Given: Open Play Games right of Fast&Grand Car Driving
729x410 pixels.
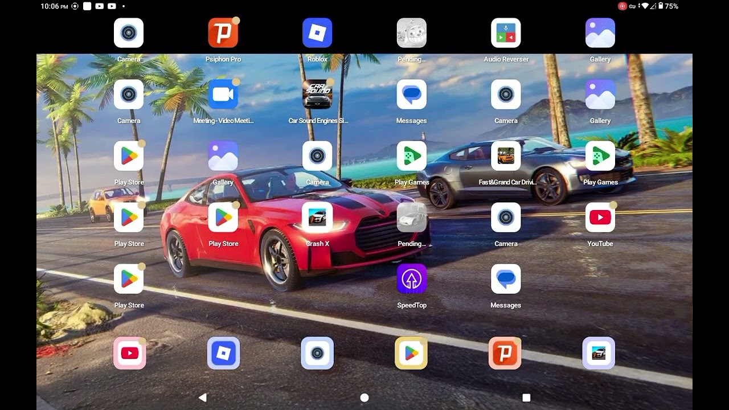Looking at the screenshot, I should point(600,156).
